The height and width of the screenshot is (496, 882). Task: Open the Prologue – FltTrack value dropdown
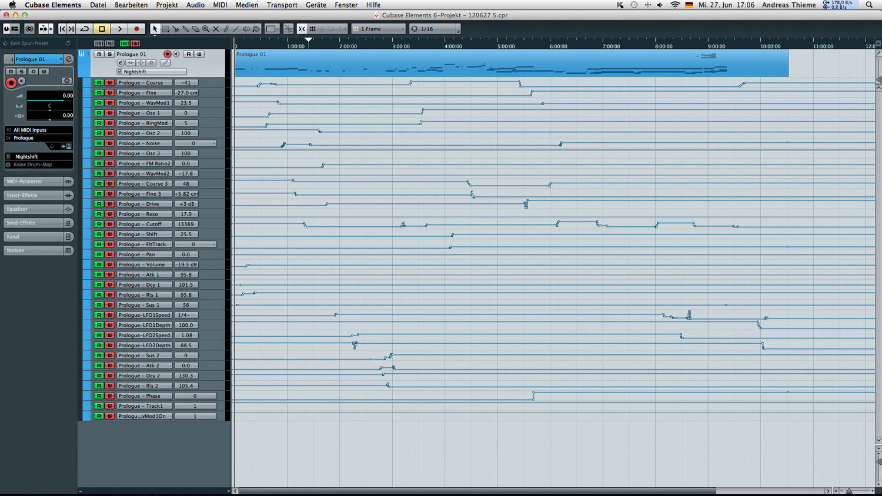(195, 244)
